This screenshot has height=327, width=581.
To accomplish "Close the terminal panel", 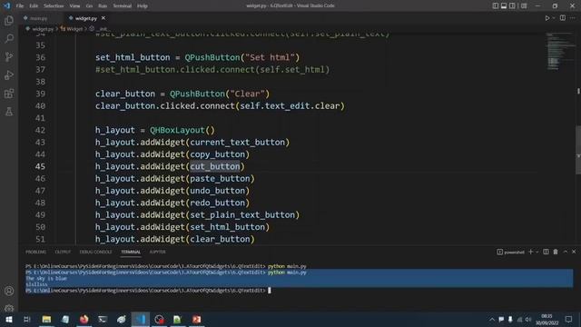I will (574, 252).
